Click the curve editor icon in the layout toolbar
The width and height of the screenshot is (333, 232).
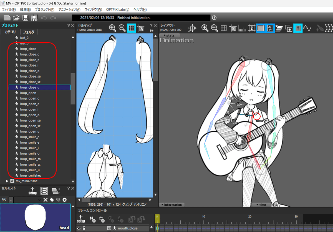307,28
